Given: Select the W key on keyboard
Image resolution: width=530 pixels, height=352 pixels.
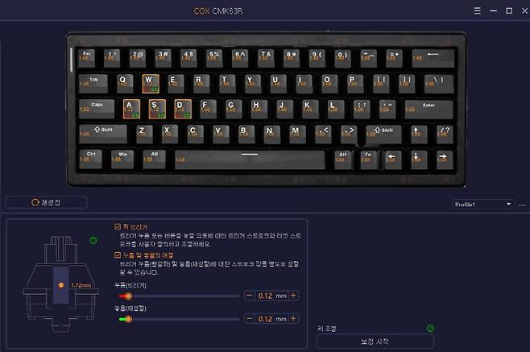Looking at the screenshot, I should tap(151, 84).
